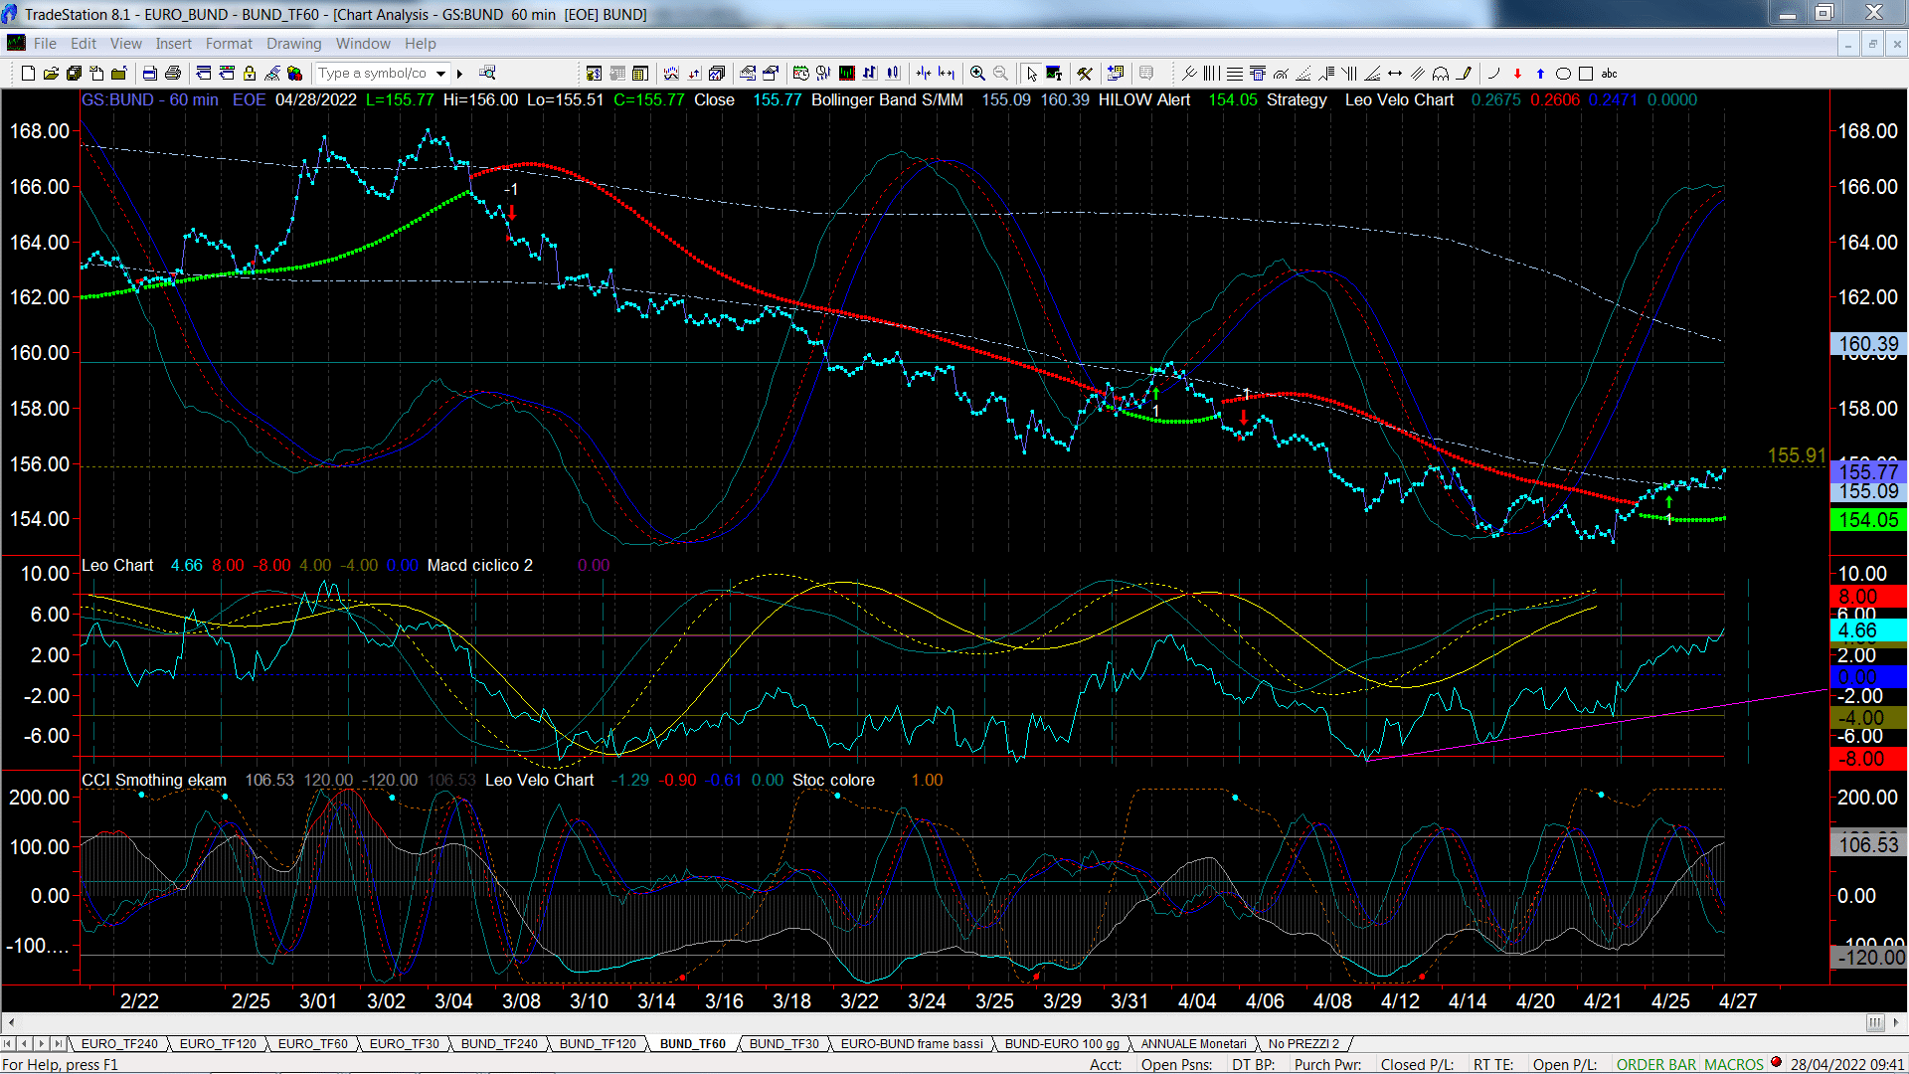The height and width of the screenshot is (1074, 1909).
Task: Click the 106.53 CCI value label
Action: (x=1868, y=844)
